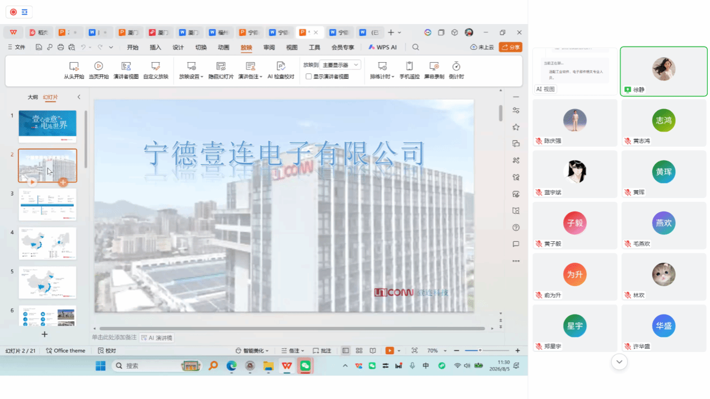This screenshot has height=399, width=710.
Task: Click the notes field 单击此处添加备注
Action: click(114, 337)
